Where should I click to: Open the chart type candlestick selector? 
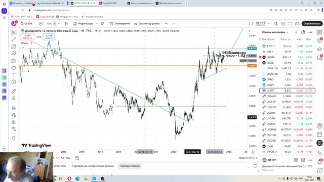pos(66,24)
